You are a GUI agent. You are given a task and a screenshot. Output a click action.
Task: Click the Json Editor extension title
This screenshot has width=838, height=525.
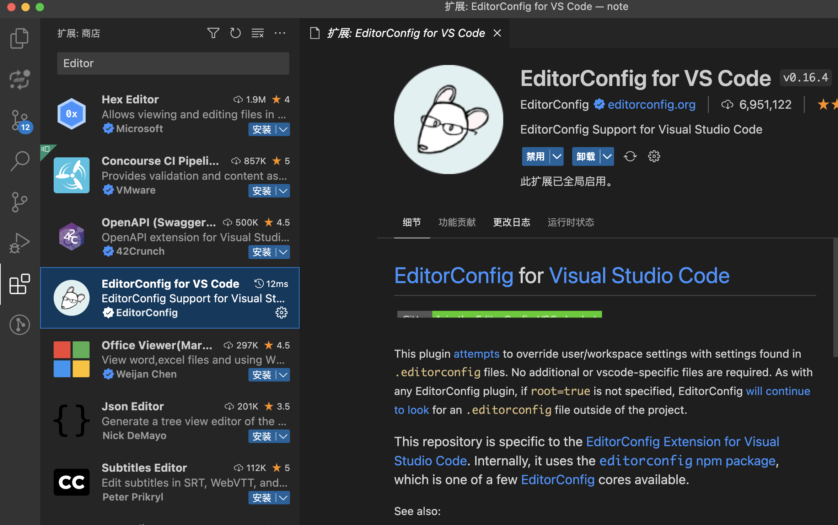point(133,406)
